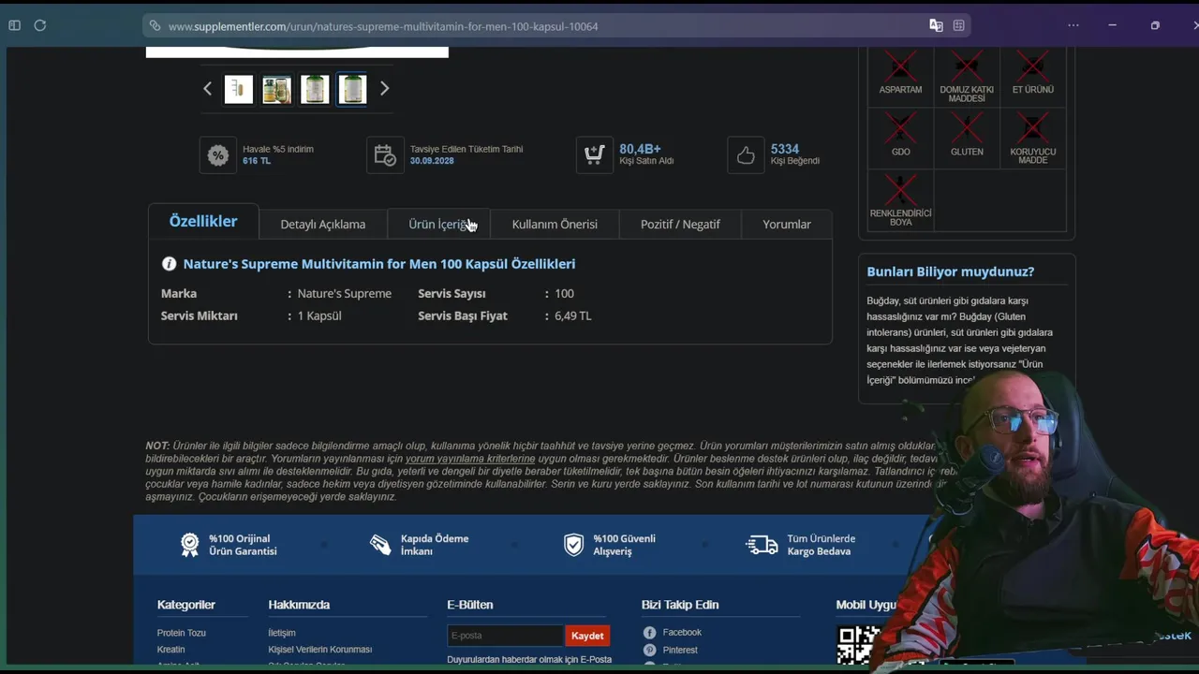Open the İletişim footer link

pyautogui.click(x=282, y=633)
